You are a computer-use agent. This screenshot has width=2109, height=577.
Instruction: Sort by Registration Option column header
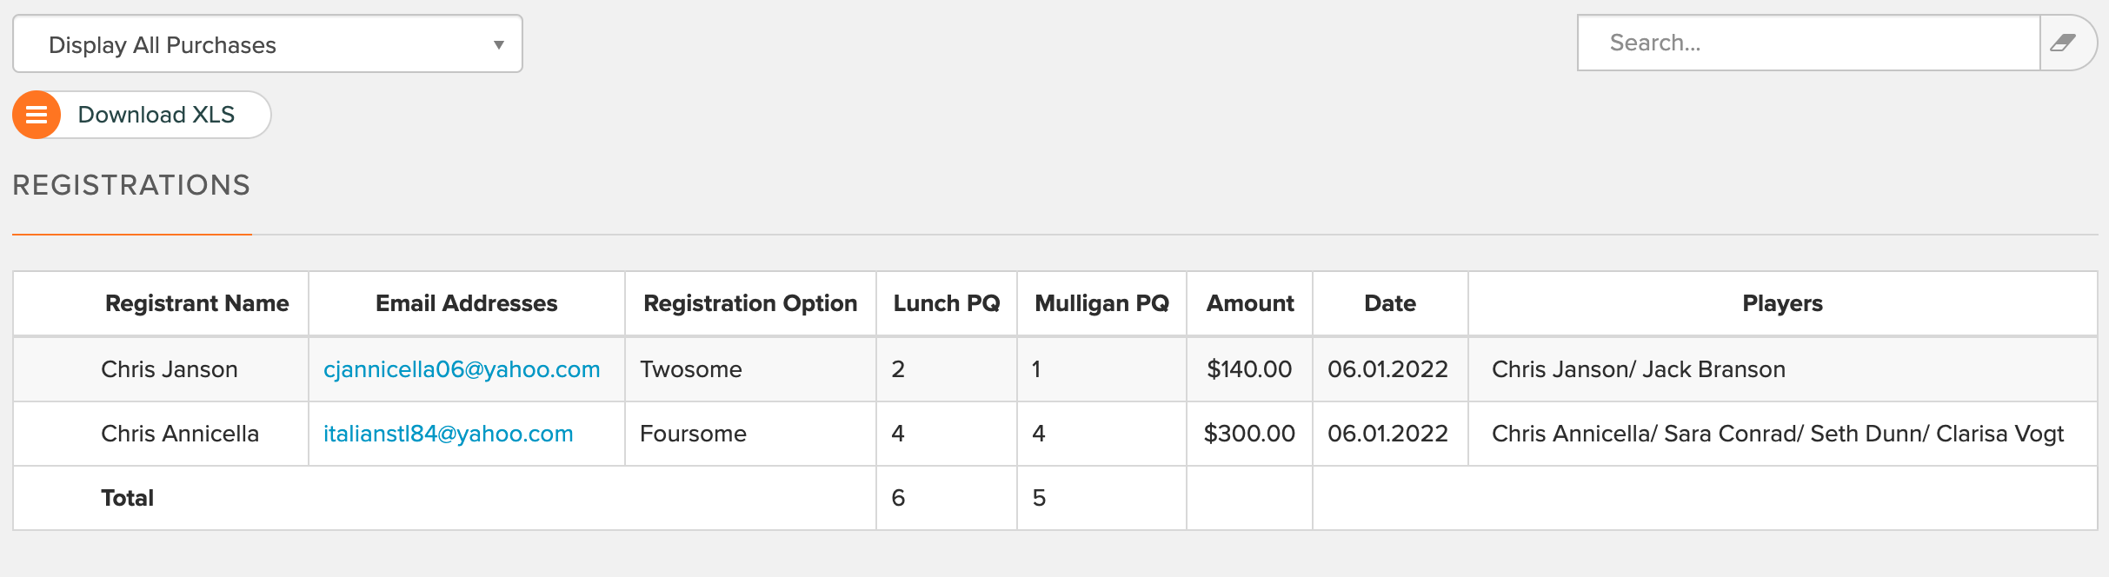coord(750,303)
